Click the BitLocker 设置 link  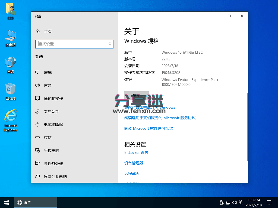click(136, 152)
